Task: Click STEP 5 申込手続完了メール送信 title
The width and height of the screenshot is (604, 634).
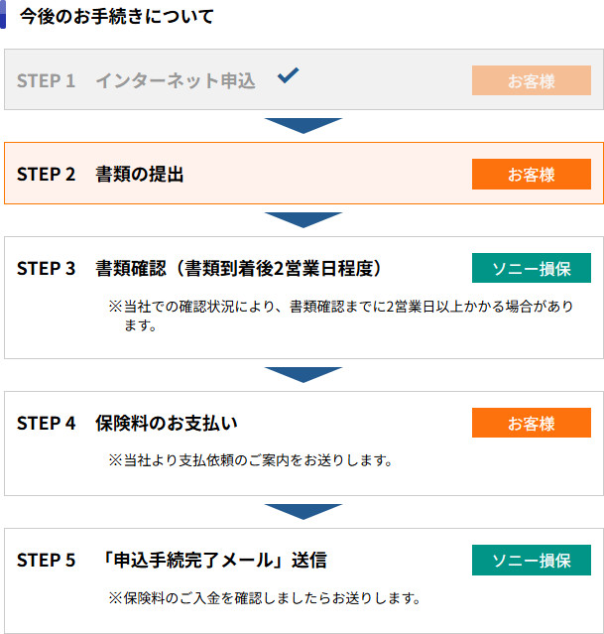Action: tap(172, 560)
